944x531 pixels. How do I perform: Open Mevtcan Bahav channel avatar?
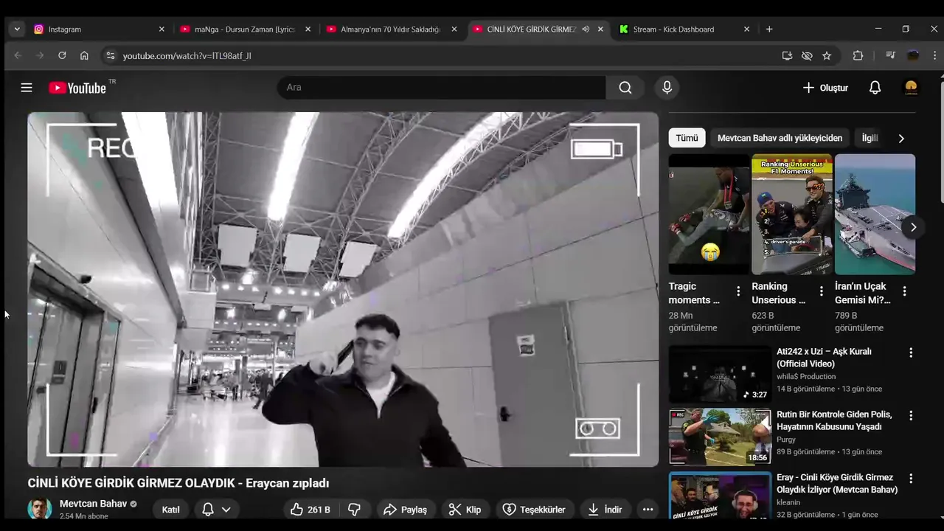point(40,509)
